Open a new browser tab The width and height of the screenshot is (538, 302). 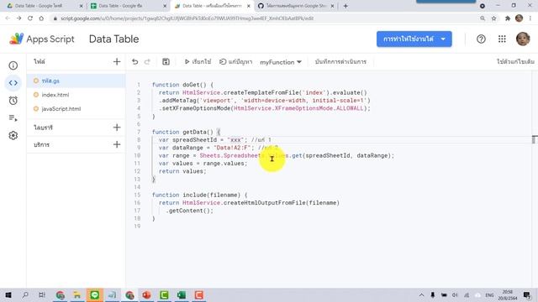pos(345,6)
